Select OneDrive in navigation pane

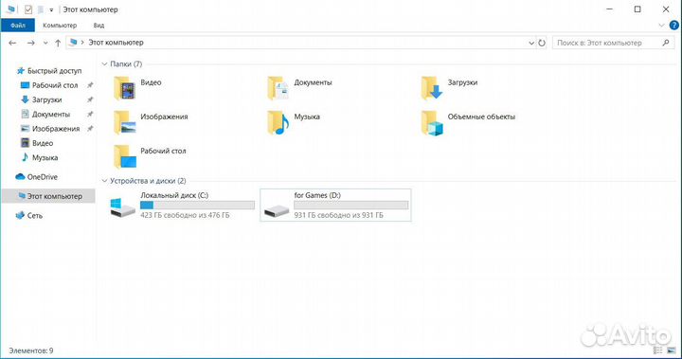(37, 177)
